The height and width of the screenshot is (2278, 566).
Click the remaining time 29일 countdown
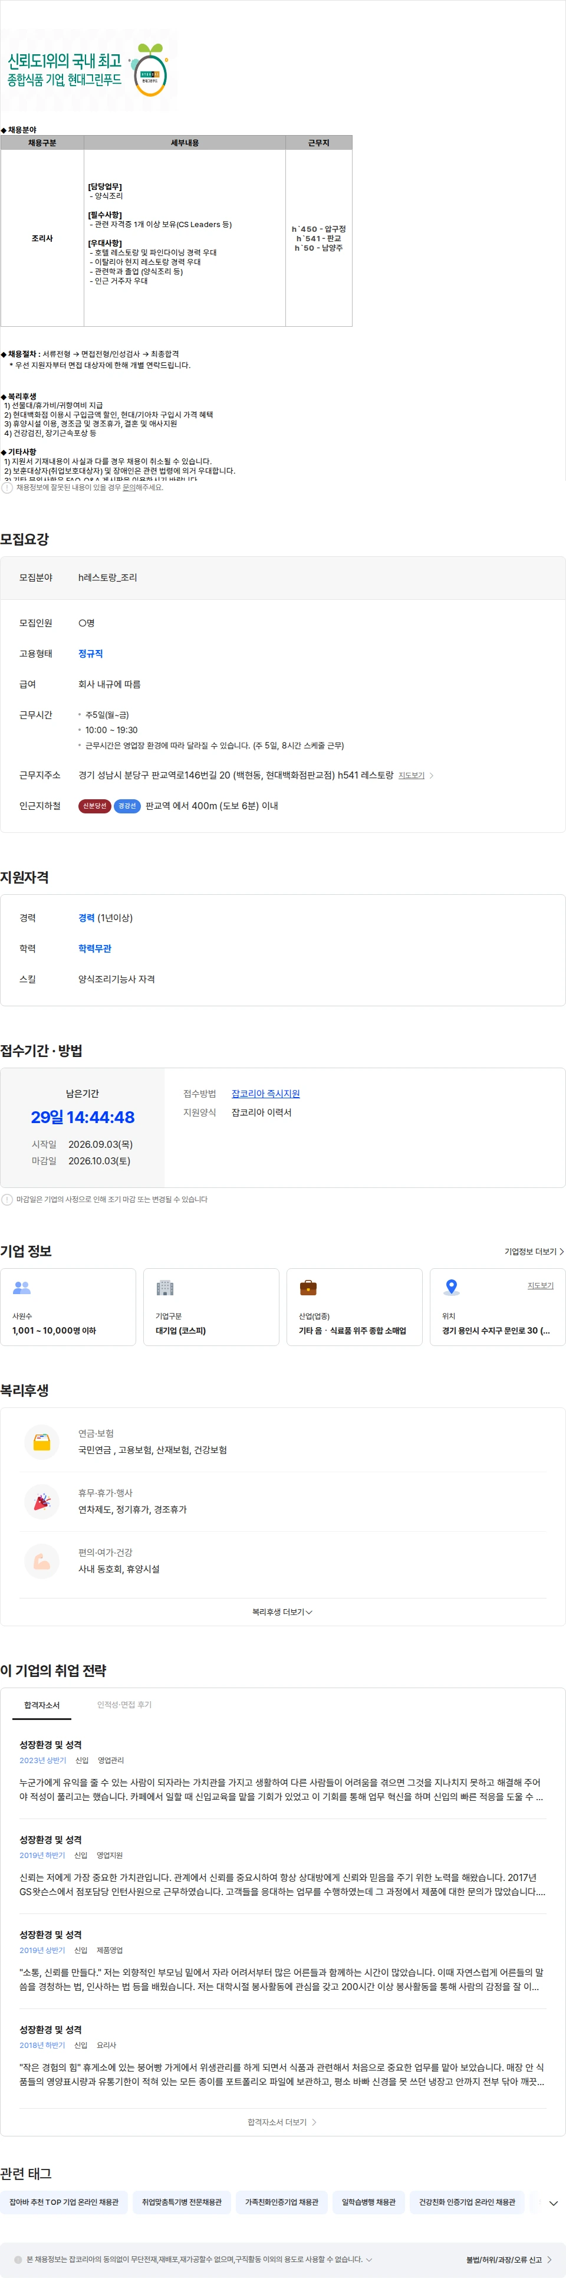point(83,1117)
